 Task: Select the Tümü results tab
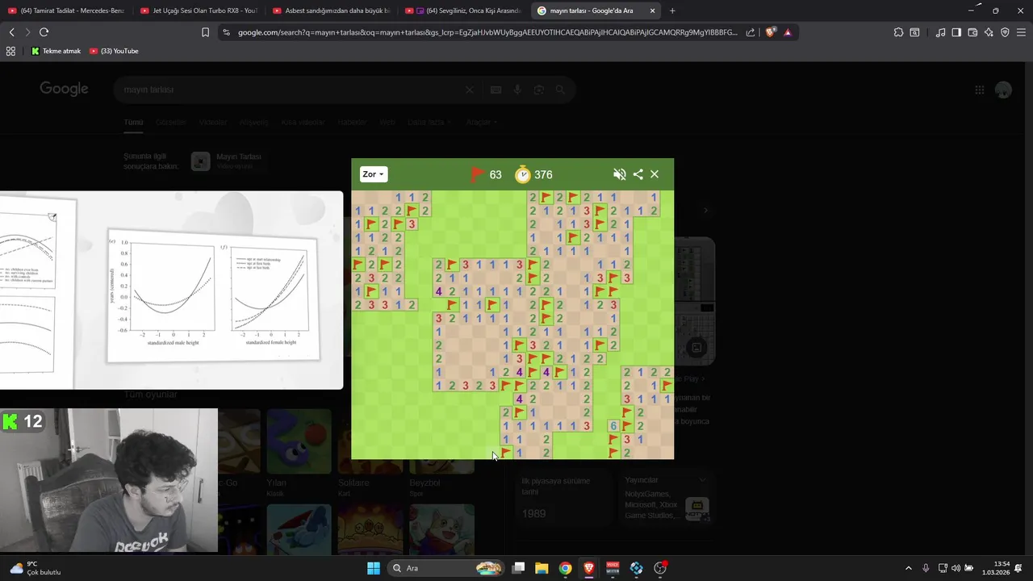133,122
